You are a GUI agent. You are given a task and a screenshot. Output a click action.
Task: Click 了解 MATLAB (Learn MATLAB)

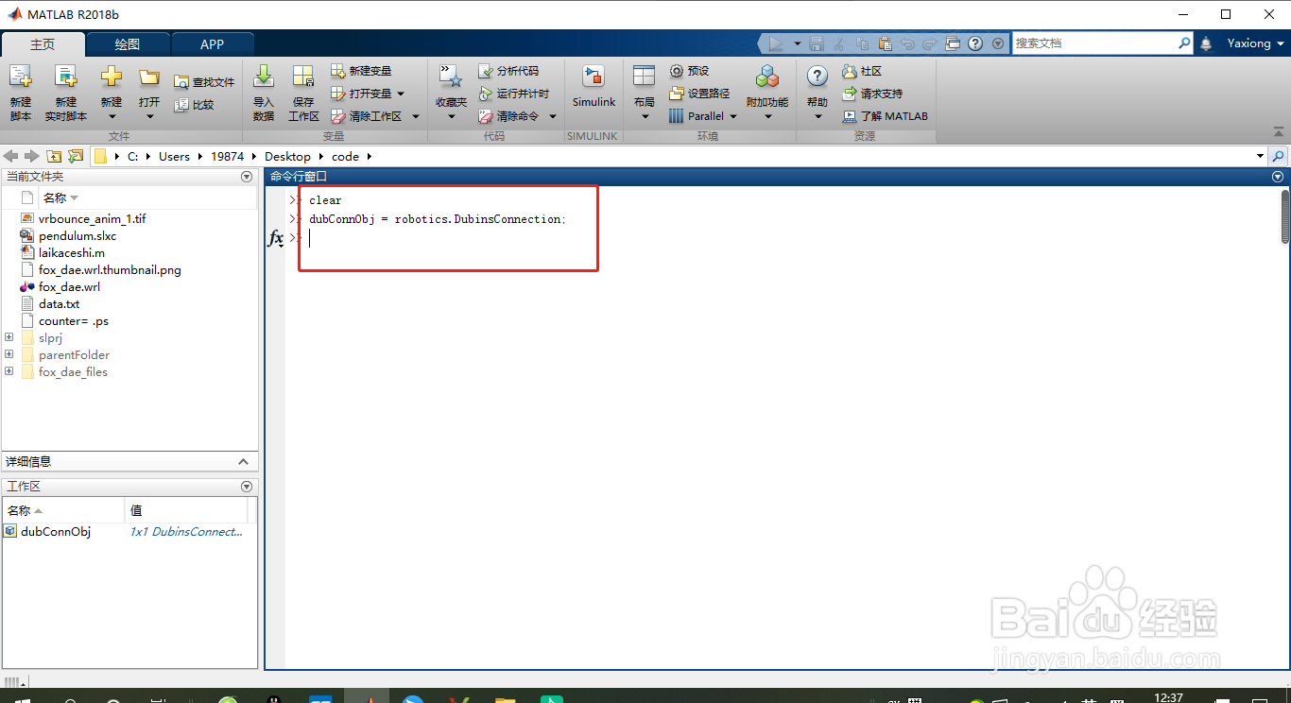pyautogui.click(x=885, y=116)
